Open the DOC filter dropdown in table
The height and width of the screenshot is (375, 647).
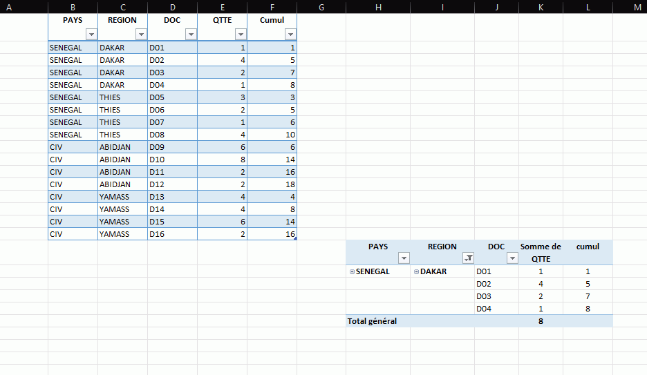[191, 35]
